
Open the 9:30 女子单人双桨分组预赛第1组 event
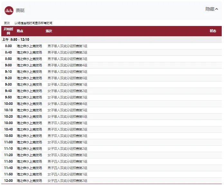[x=67, y=85]
